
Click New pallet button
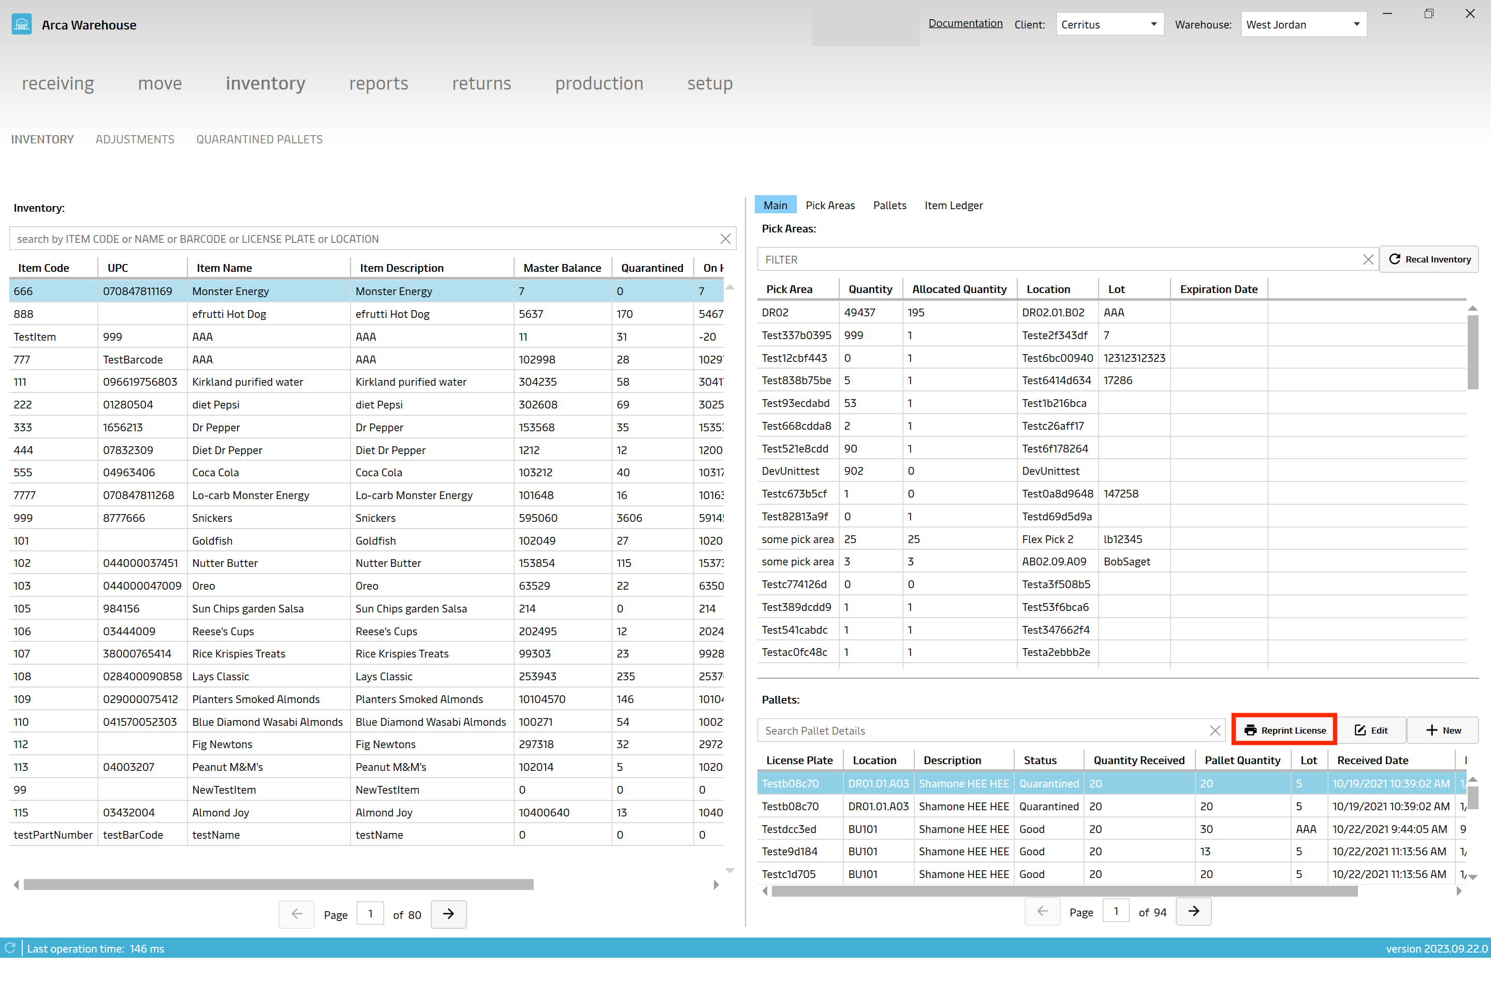click(1443, 730)
